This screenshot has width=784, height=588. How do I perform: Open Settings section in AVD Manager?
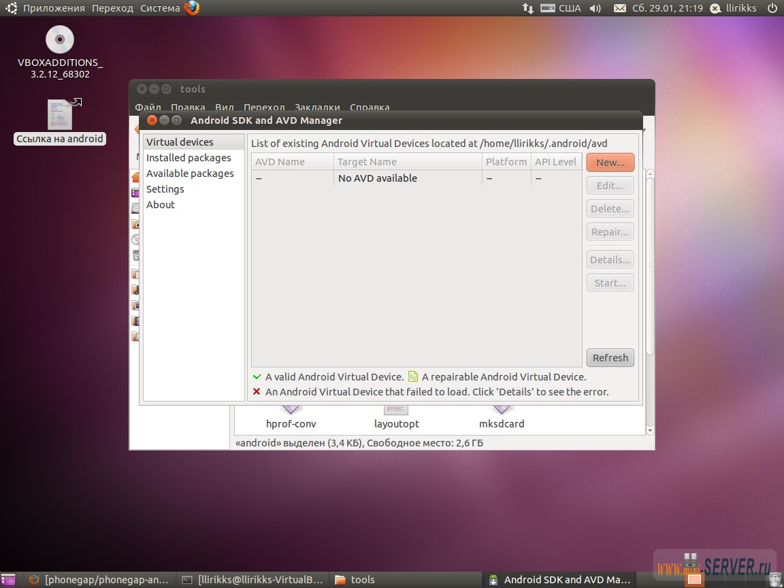193,189
